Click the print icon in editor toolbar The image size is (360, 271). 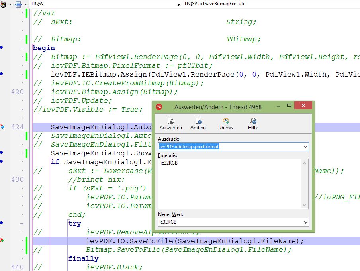point(18,4)
